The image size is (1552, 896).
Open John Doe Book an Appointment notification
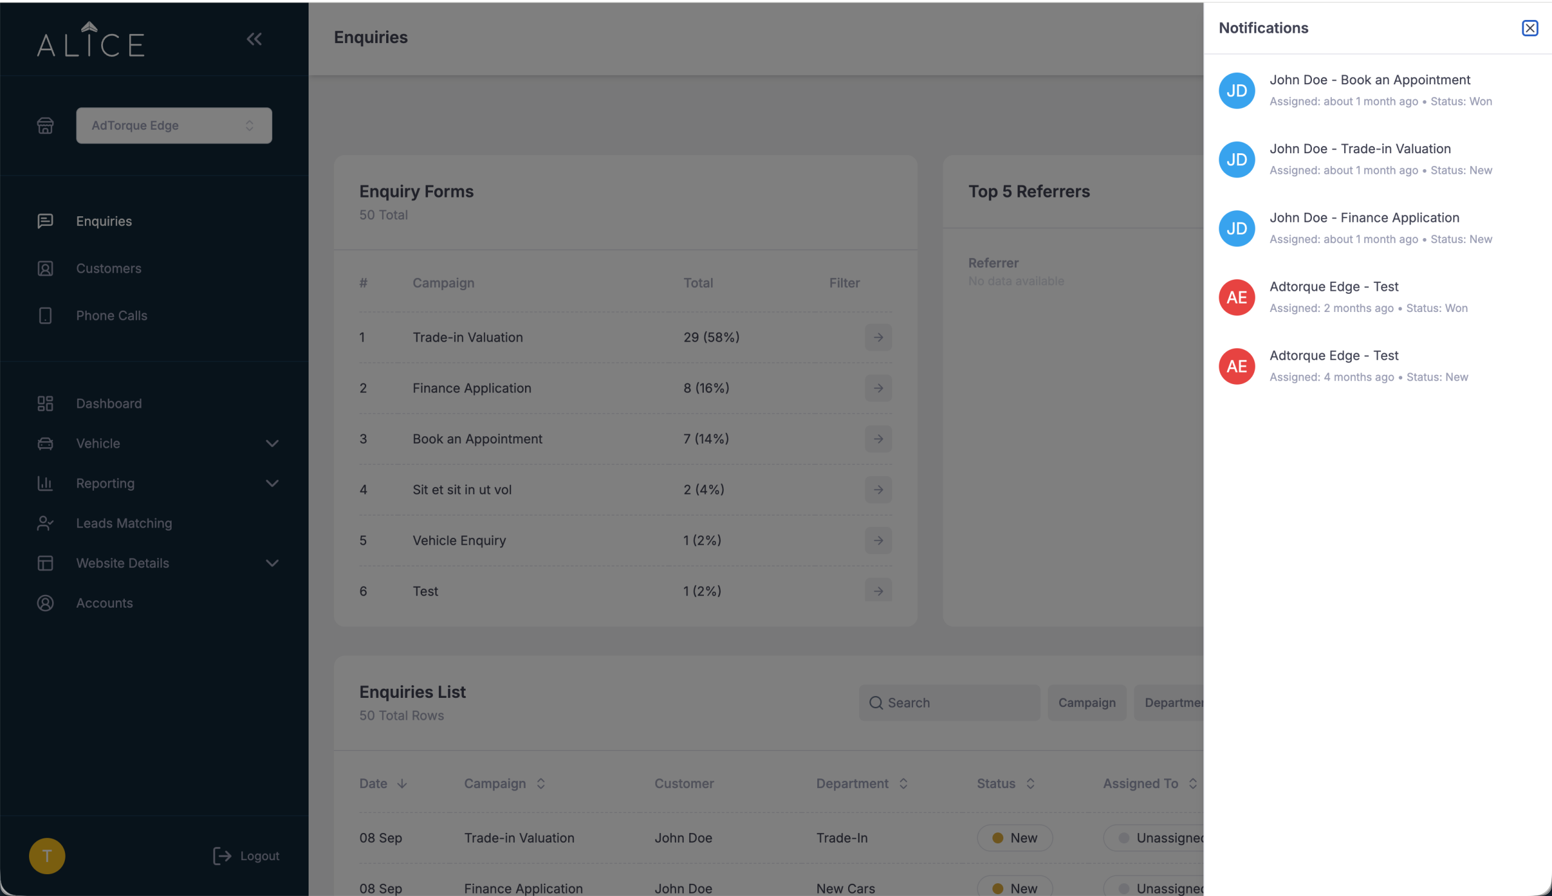(1377, 90)
